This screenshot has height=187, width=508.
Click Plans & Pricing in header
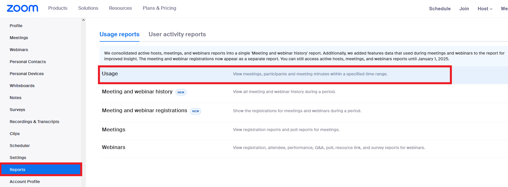tap(160, 8)
